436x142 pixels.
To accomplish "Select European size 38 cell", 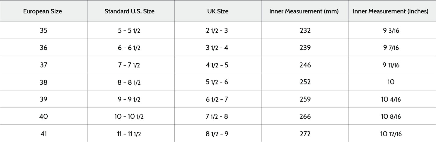I will coord(43,82).
